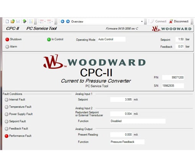
Task: Click the Operating Mode Auto Control field
Action: [112, 39]
